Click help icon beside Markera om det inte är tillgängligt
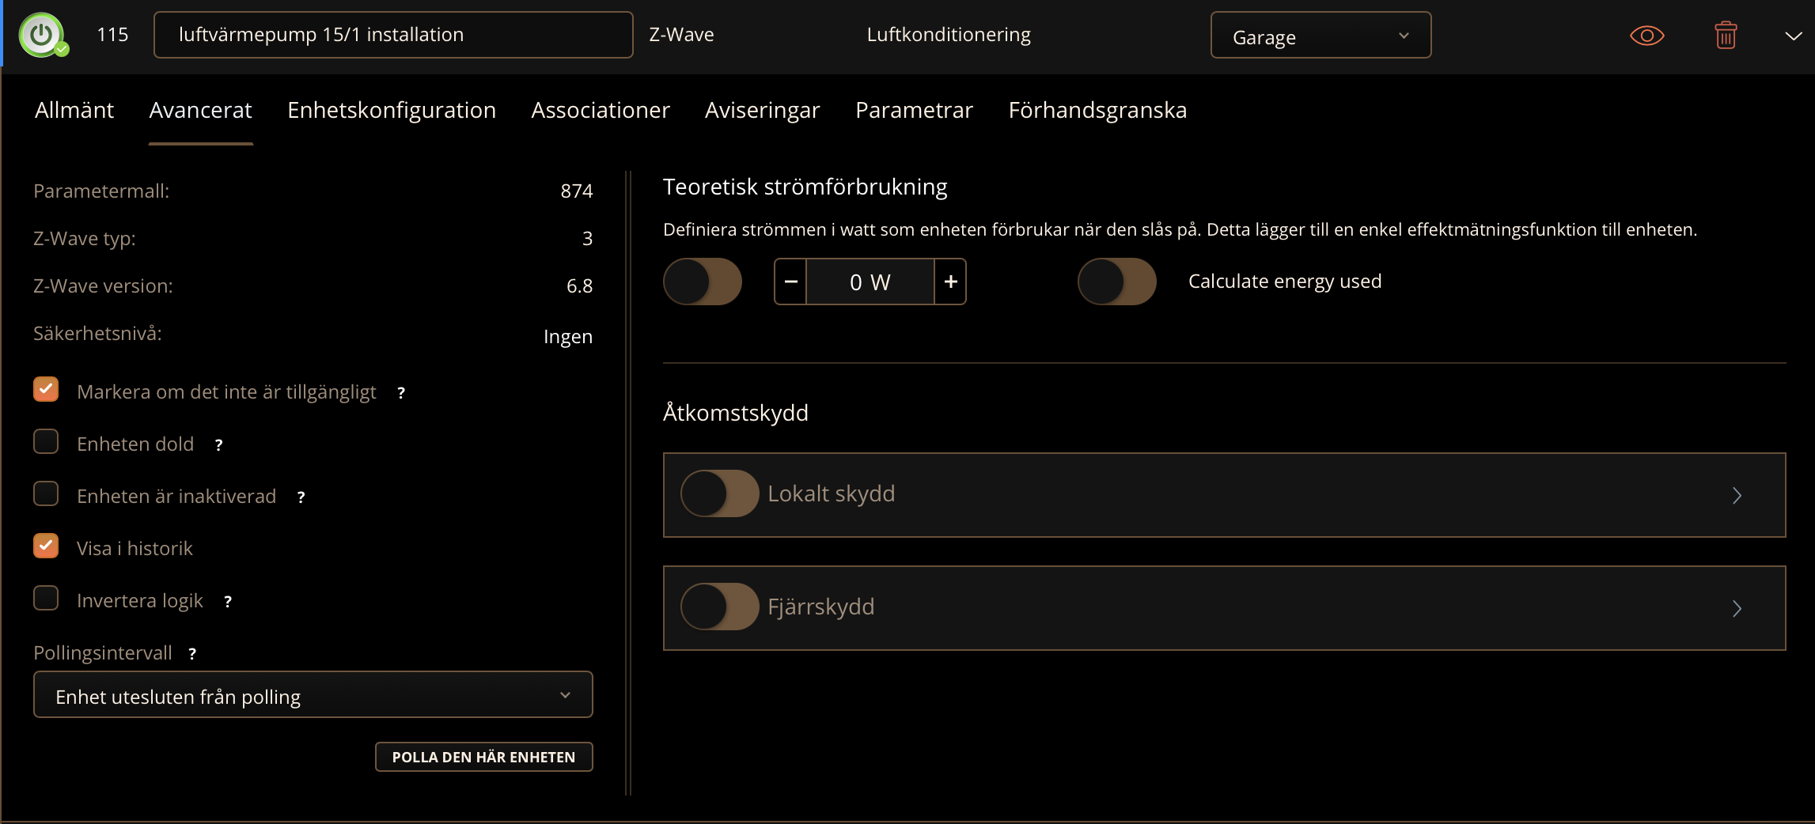1815x824 pixels. (x=401, y=393)
